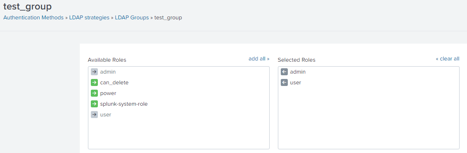Select the splunk-system-role name in Available Roles
Screen dimensions: 467x153
[124, 104]
